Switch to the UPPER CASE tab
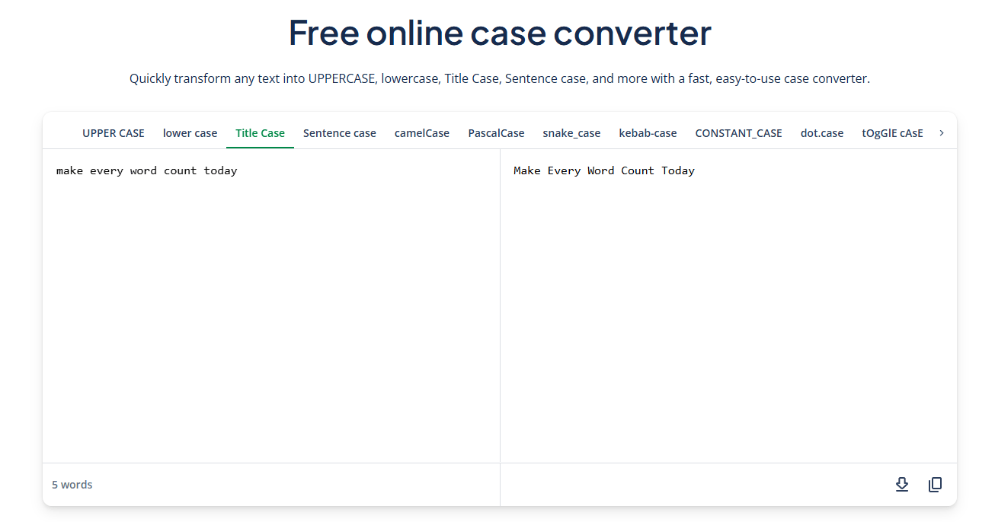The height and width of the screenshot is (522, 995). pos(113,132)
